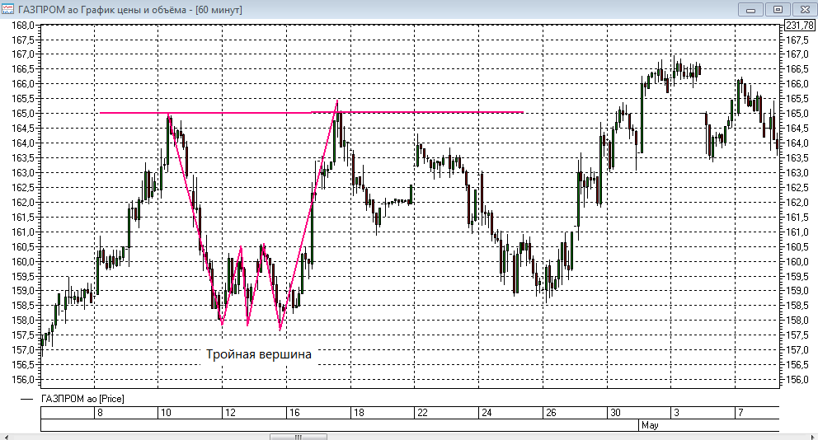
Task: Click date label 16 on time axis
Action: pyautogui.click(x=294, y=412)
